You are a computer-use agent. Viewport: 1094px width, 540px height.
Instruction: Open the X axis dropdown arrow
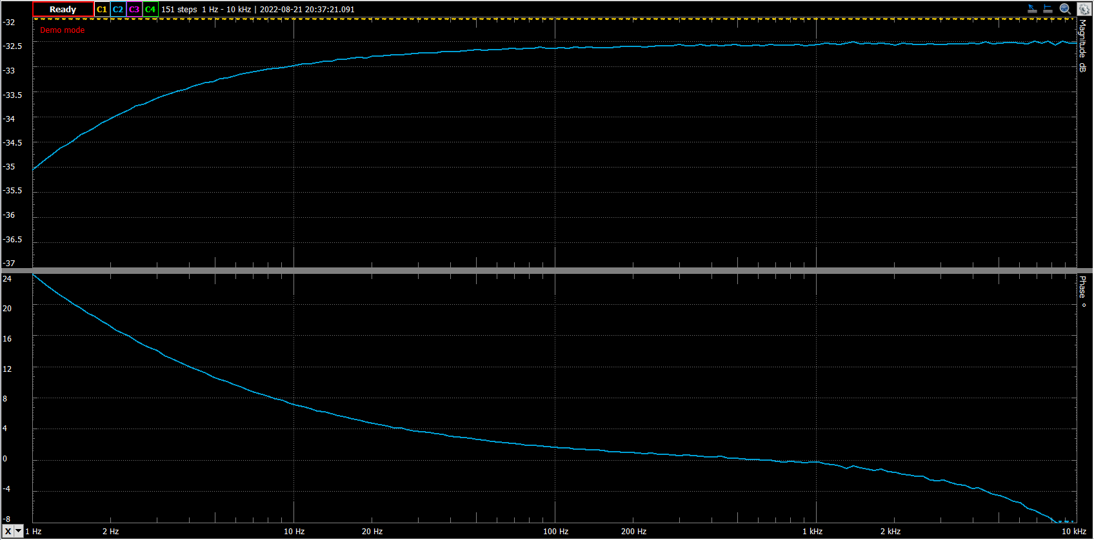pos(19,532)
